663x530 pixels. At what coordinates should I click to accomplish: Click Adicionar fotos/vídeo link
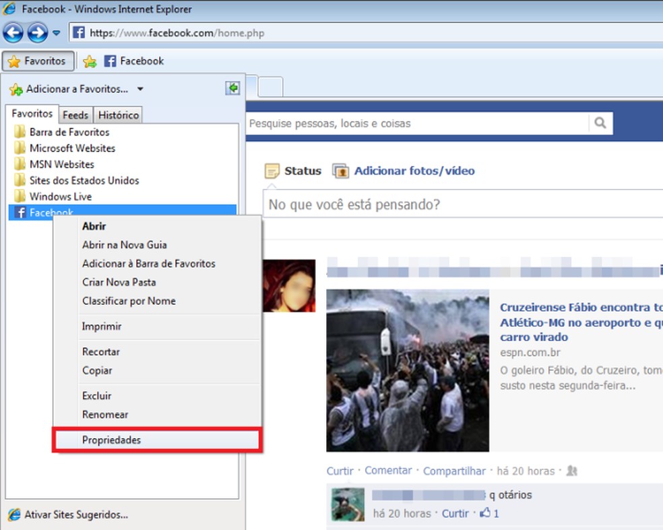click(x=414, y=171)
